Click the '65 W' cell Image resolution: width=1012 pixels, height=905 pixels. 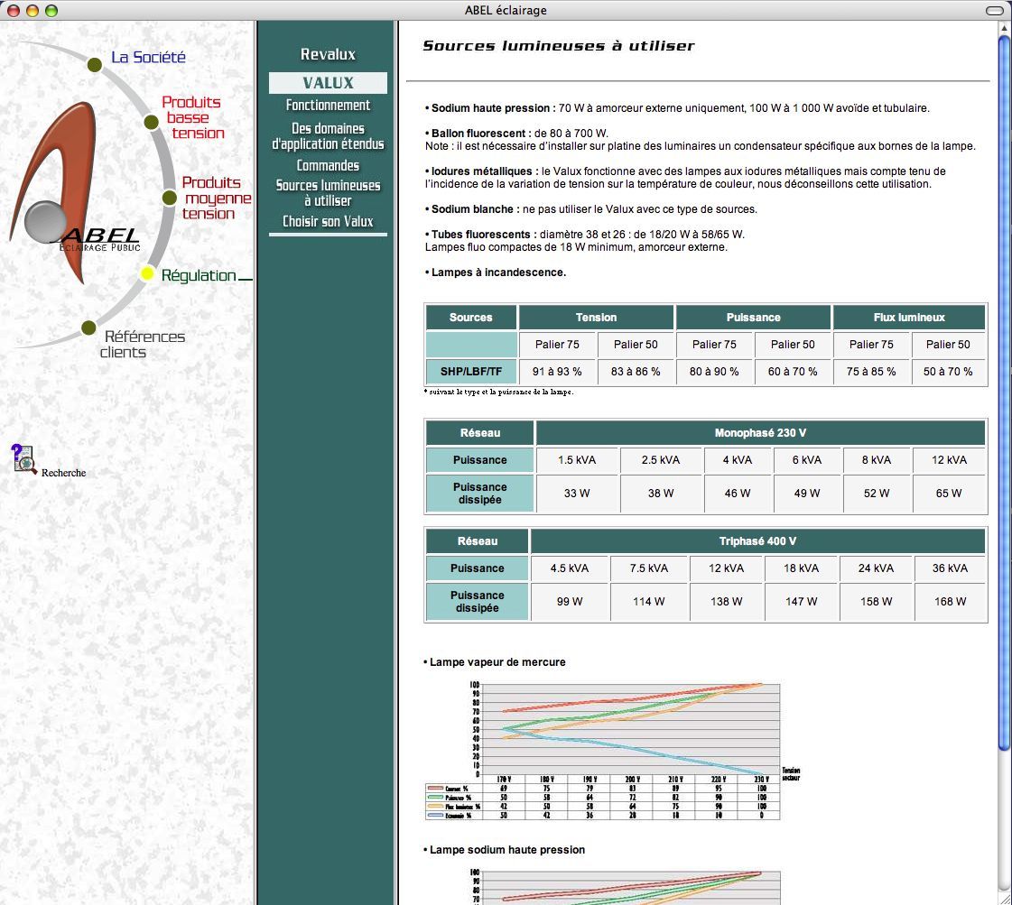tap(949, 494)
